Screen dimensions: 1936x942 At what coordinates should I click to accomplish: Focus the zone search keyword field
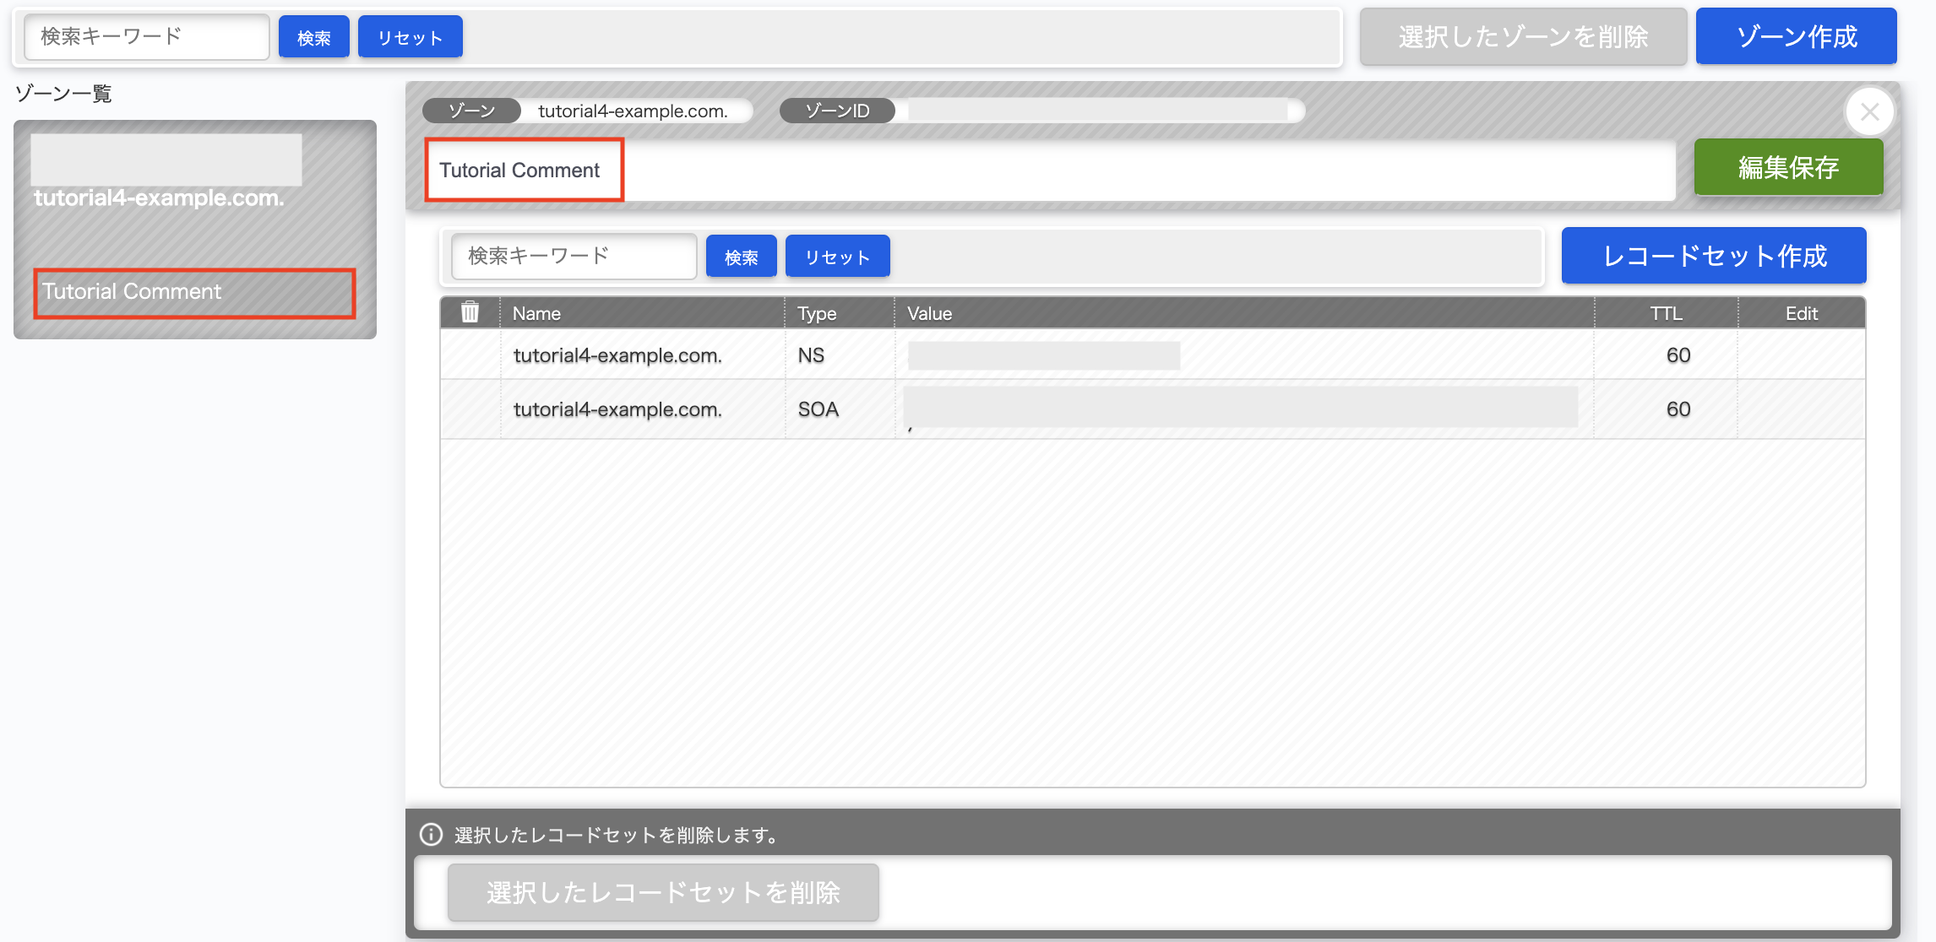click(147, 37)
